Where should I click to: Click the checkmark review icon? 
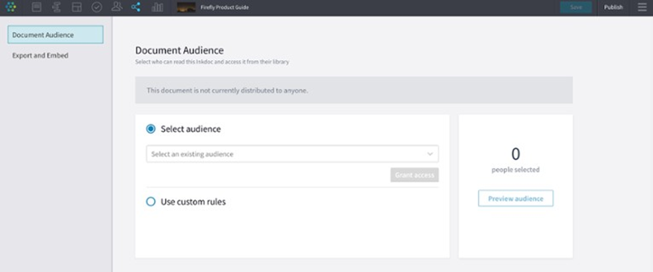coord(97,7)
